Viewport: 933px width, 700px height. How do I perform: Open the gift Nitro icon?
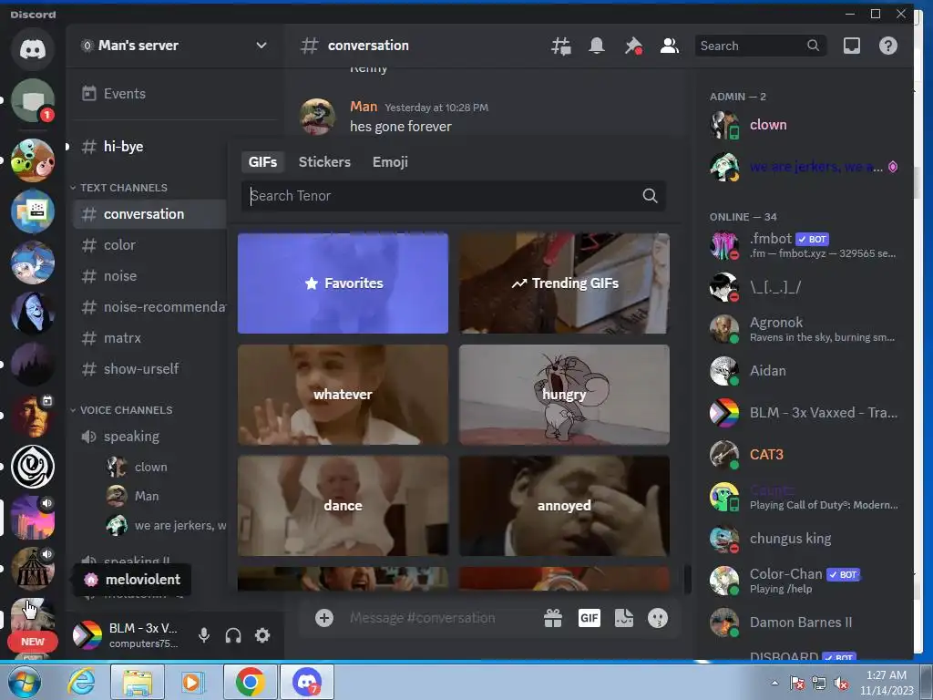pos(553,618)
